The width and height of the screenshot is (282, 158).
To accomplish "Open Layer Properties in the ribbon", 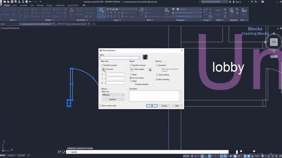I will coord(101,13).
